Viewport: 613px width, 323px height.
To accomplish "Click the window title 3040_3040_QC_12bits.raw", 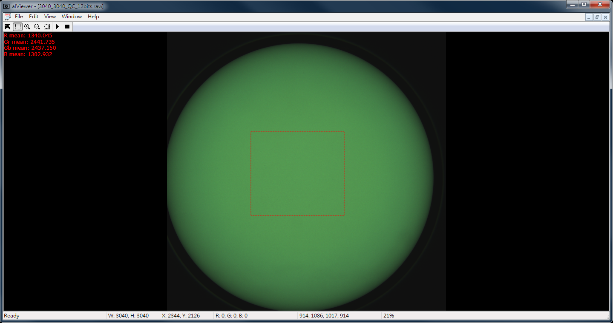I will pos(71,6).
